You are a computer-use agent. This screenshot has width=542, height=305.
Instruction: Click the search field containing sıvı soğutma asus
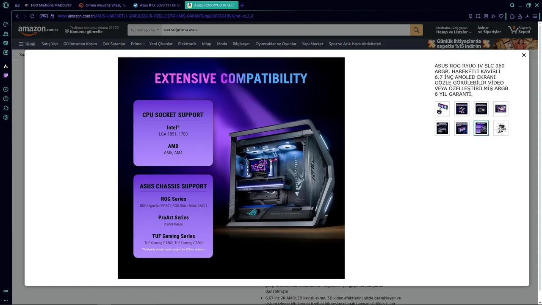(x=286, y=30)
